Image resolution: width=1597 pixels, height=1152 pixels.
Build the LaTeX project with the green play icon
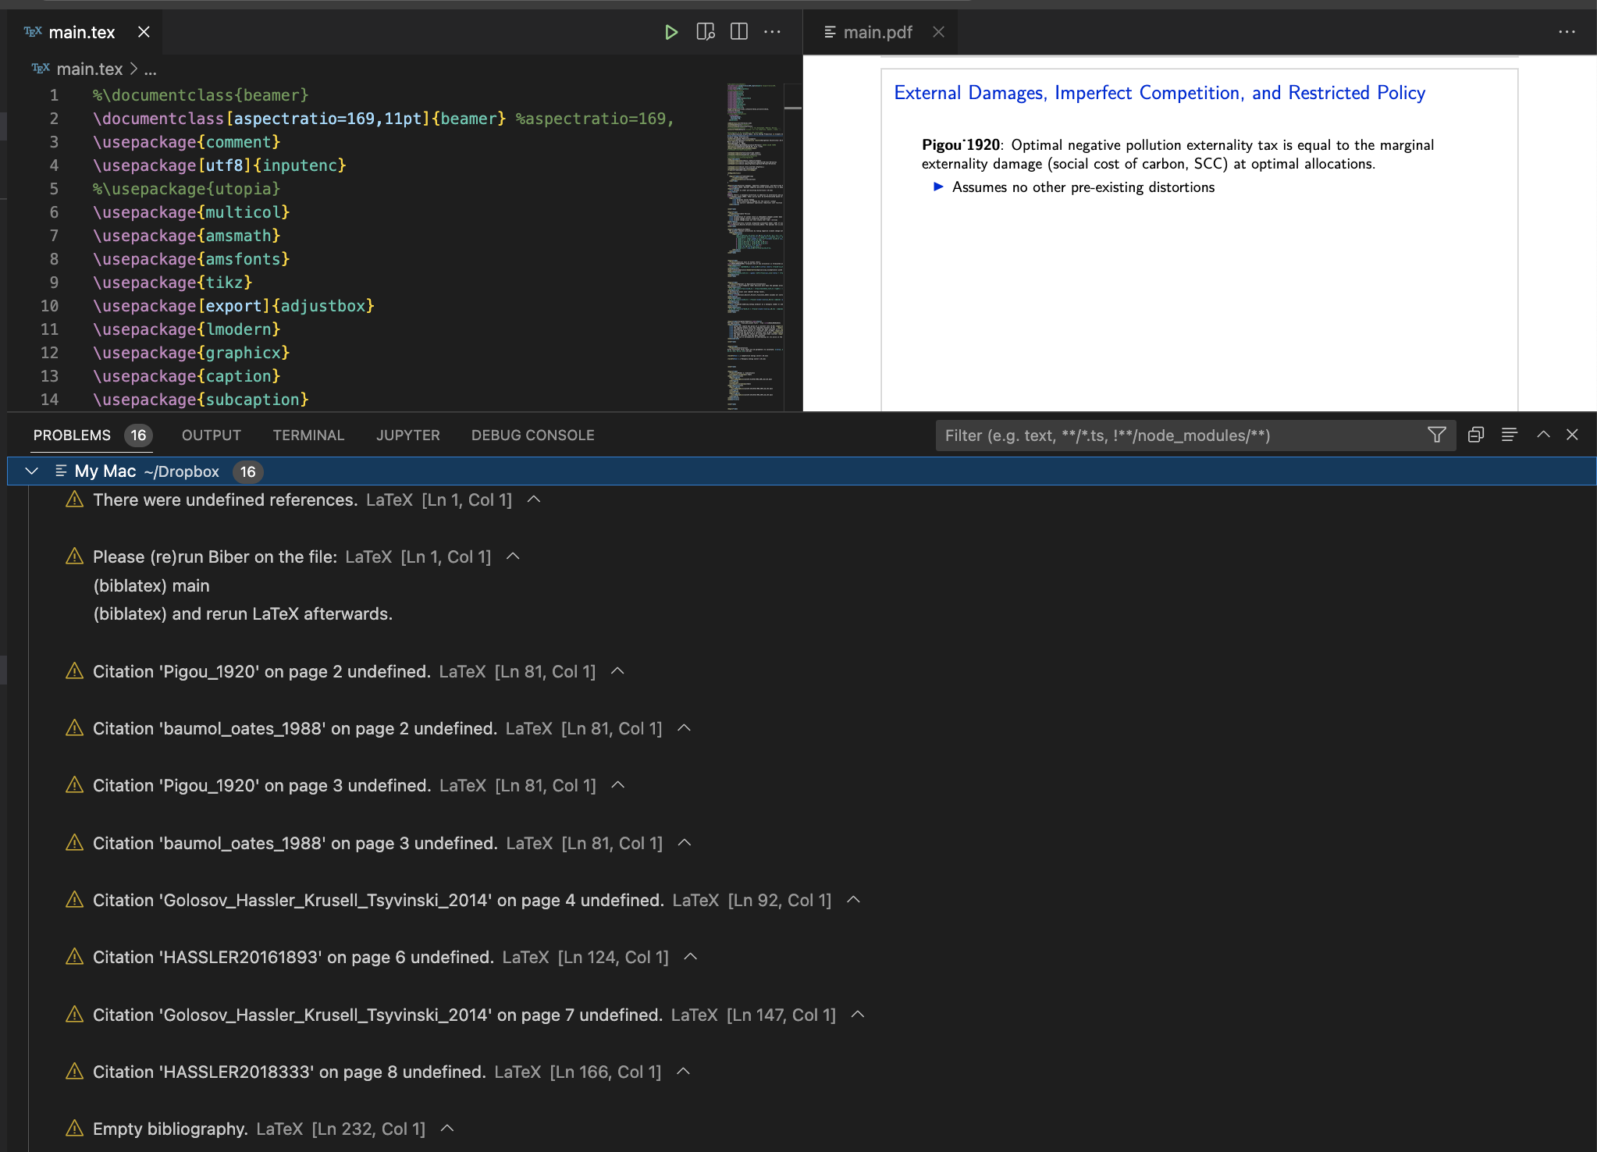(x=670, y=32)
